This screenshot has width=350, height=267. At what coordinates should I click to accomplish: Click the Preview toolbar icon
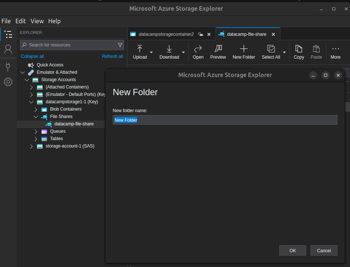[218, 52]
